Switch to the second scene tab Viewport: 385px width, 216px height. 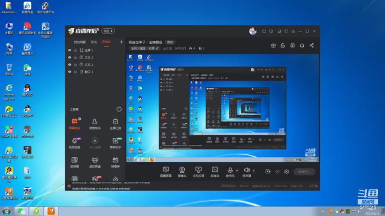[94, 42]
